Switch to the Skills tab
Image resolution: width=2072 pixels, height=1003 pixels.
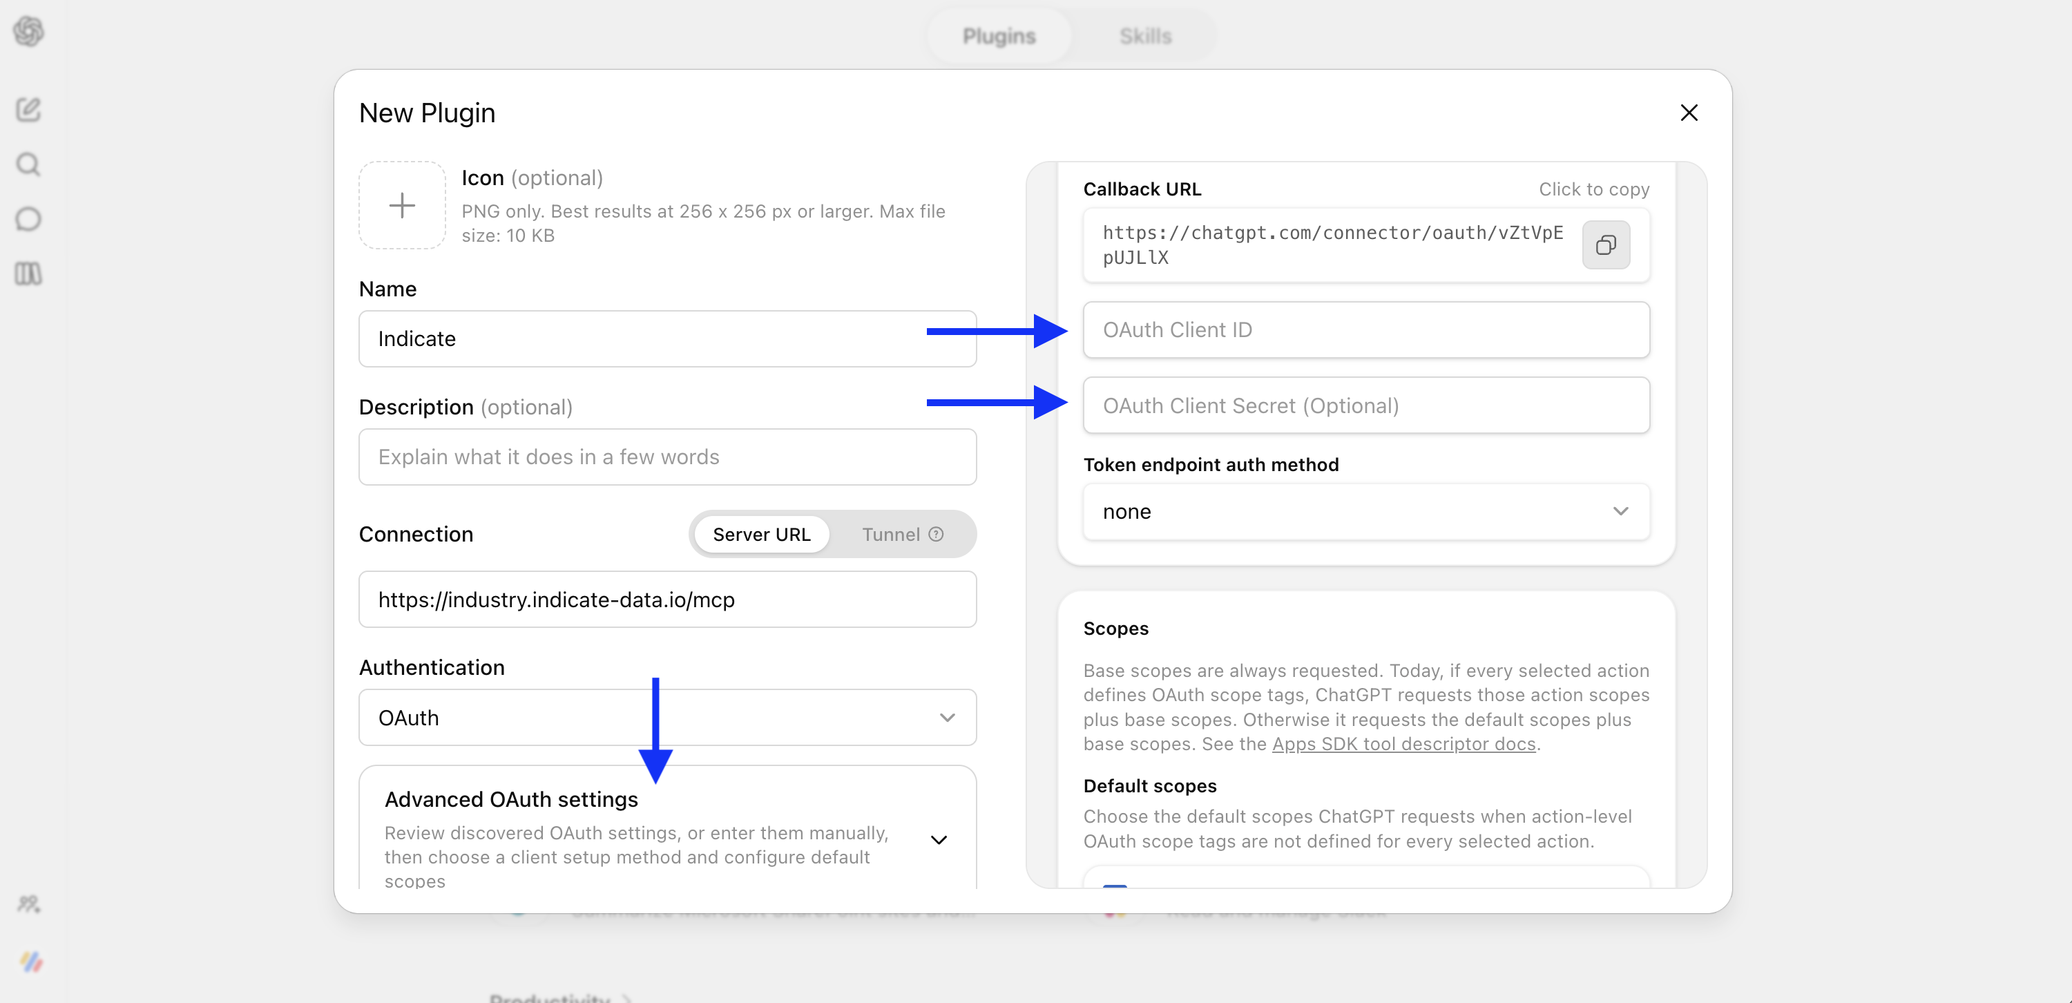(x=1145, y=36)
